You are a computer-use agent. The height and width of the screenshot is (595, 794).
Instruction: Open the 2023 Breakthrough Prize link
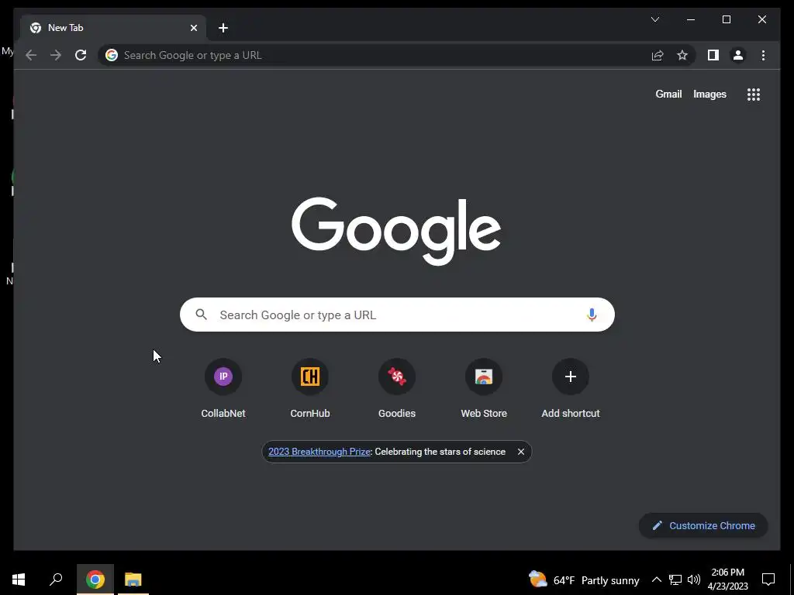[x=319, y=452]
